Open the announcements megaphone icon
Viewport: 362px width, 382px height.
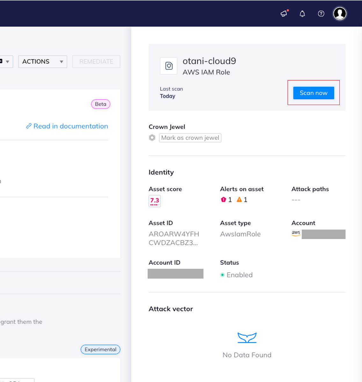[284, 13]
